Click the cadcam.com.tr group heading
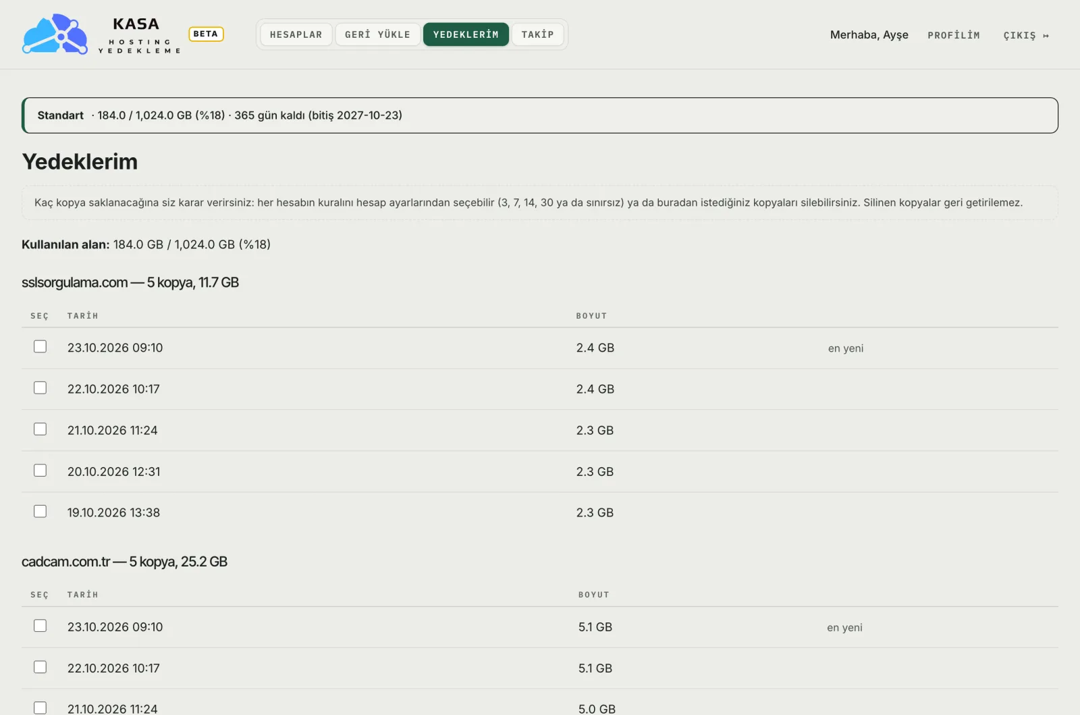Screen dimensions: 1080x715 click(124, 562)
